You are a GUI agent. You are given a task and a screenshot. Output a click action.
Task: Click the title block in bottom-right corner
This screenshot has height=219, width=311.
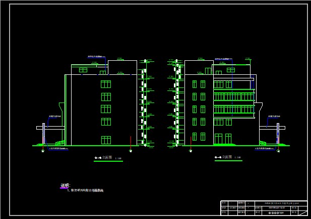coord(263,207)
